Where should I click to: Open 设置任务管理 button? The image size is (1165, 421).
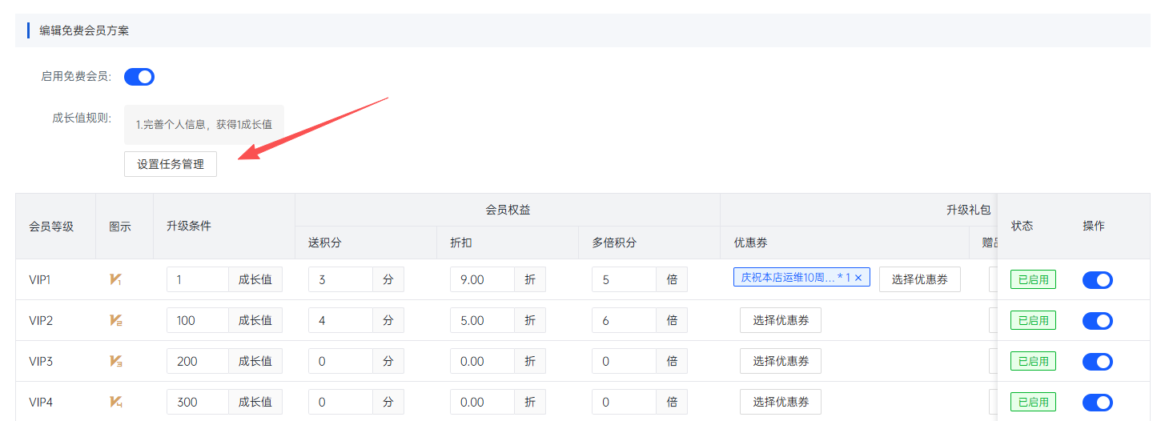click(x=171, y=164)
